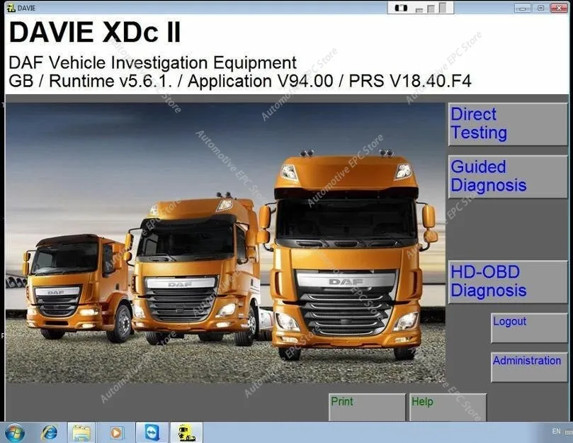Image resolution: width=573 pixels, height=443 pixels.
Task: Open the DAVIE taskbar application icon
Action: [186, 432]
